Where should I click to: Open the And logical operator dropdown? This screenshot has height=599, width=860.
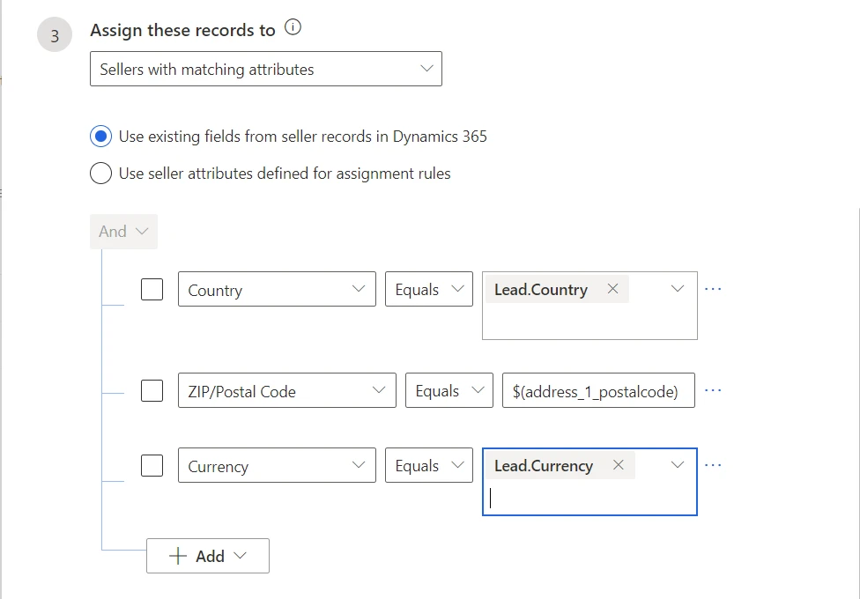pos(135,231)
